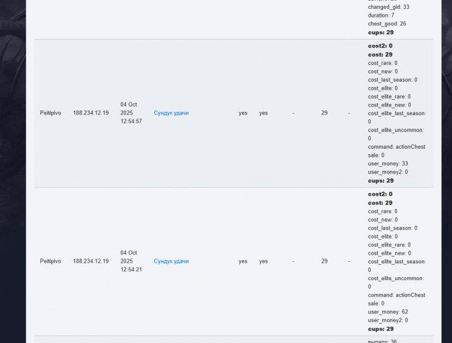Viewport: 452px width, 343px height.
Task: Click command: actionChest in 12:54:57 row
Action: 396,147
